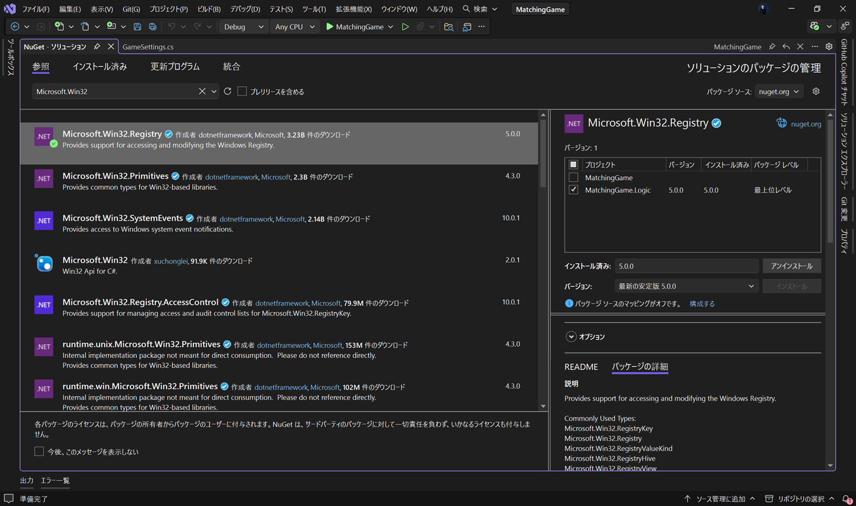Save all files with the すべて保存 icon

(152, 26)
